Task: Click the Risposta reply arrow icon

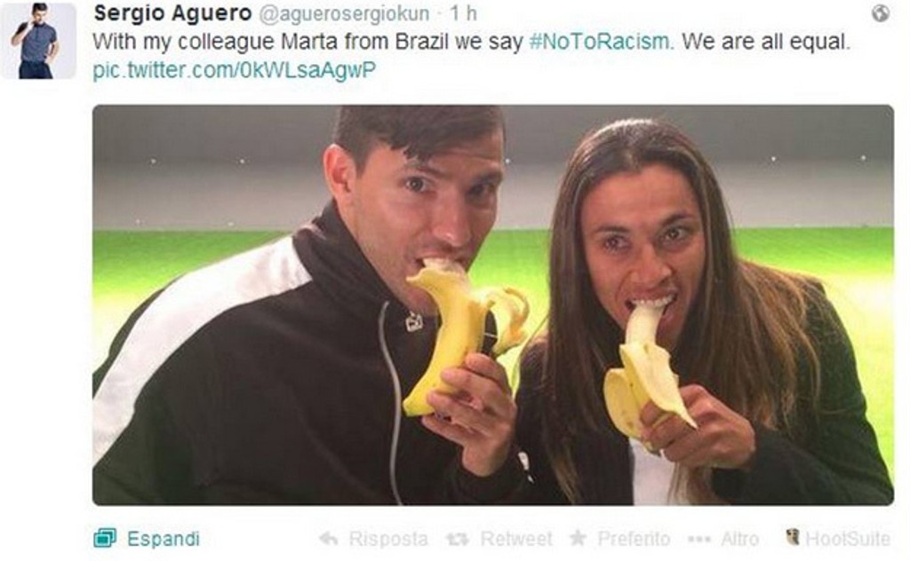Action: tap(329, 539)
